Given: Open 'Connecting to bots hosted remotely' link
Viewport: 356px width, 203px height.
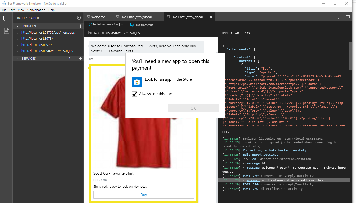Looking at the screenshot, I should pos(275,150).
